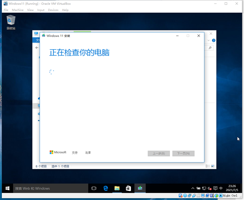Select the Recycle Bin desktop icon
The width and height of the screenshot is (244, 200).
(11, 22)
